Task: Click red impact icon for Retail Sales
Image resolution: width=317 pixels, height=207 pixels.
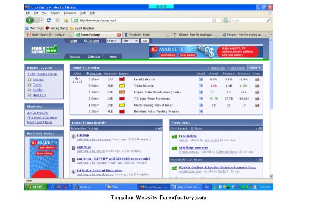Action: coord(122,79)
